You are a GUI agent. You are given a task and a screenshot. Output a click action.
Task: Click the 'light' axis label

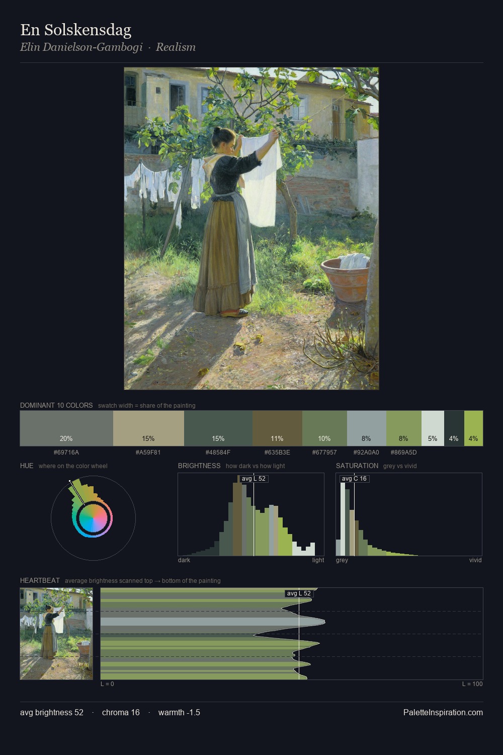(318, 560)
